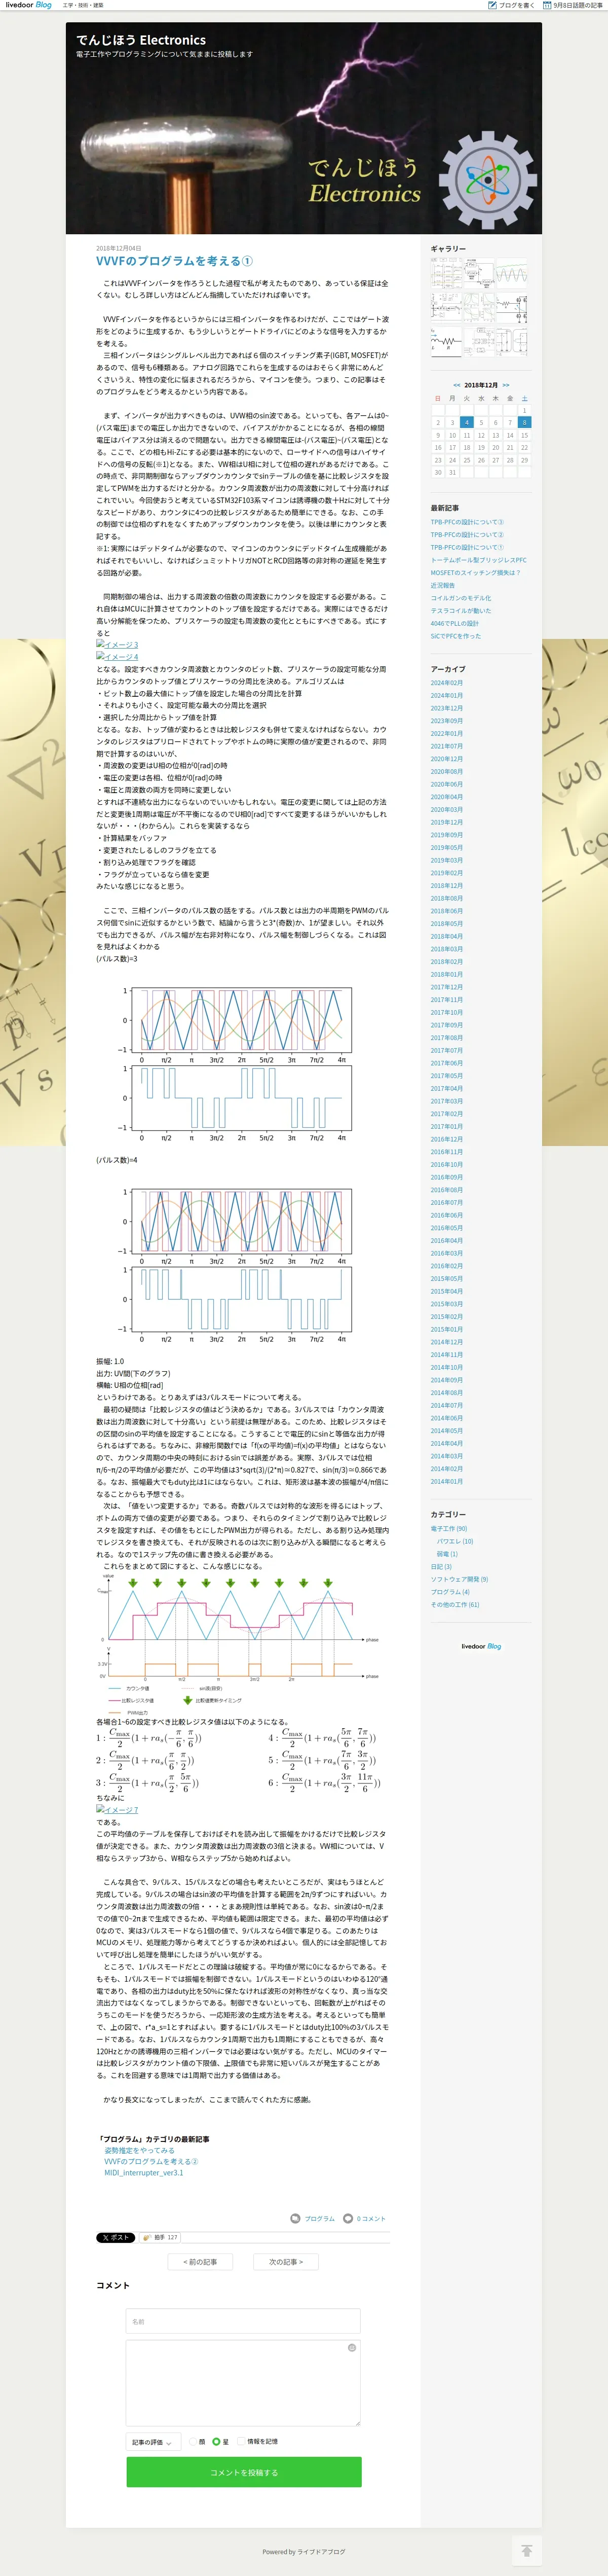Select the 顔 radio button

193,2442
